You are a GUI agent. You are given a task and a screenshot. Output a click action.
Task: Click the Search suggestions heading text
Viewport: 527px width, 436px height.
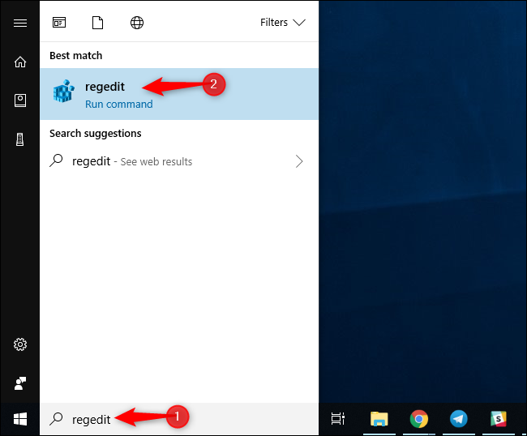[96, 134]
